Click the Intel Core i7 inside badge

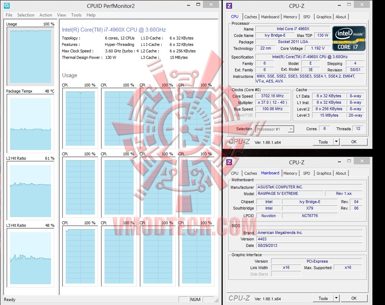349,38
